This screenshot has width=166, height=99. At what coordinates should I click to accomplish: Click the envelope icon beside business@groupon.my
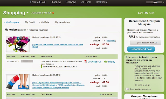pos(127,89)
